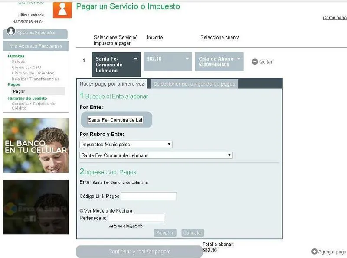
Task: Expand the Santa Fe- Comuna de Lehmann service selector
Action: pos(116,64)
